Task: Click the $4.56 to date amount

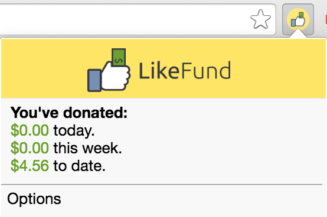Action: click(30, 166)
